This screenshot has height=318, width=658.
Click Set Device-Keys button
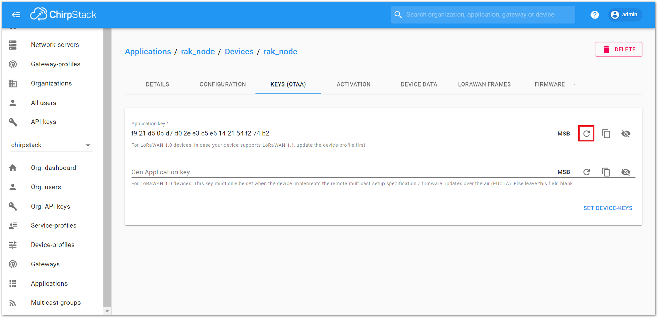click(x=608, y=208)
